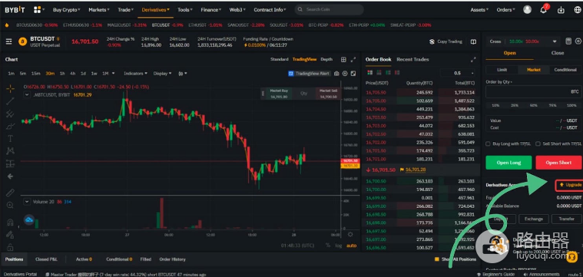
Task: Show both bids and asks order book view
Action: (x=369, y=72)
